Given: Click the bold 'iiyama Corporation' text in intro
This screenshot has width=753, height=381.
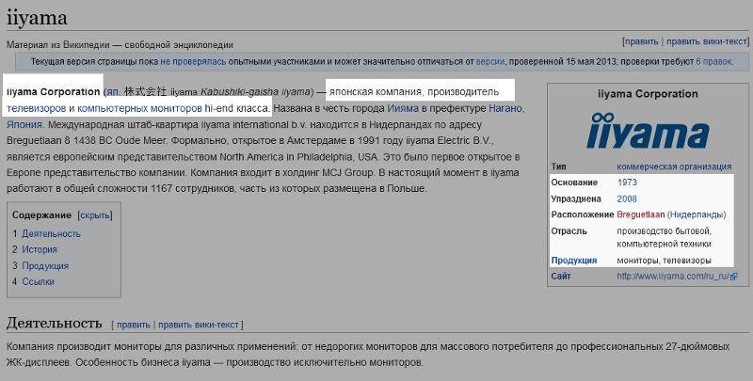Looking at the screenshot, I should (x=54, y=91).
